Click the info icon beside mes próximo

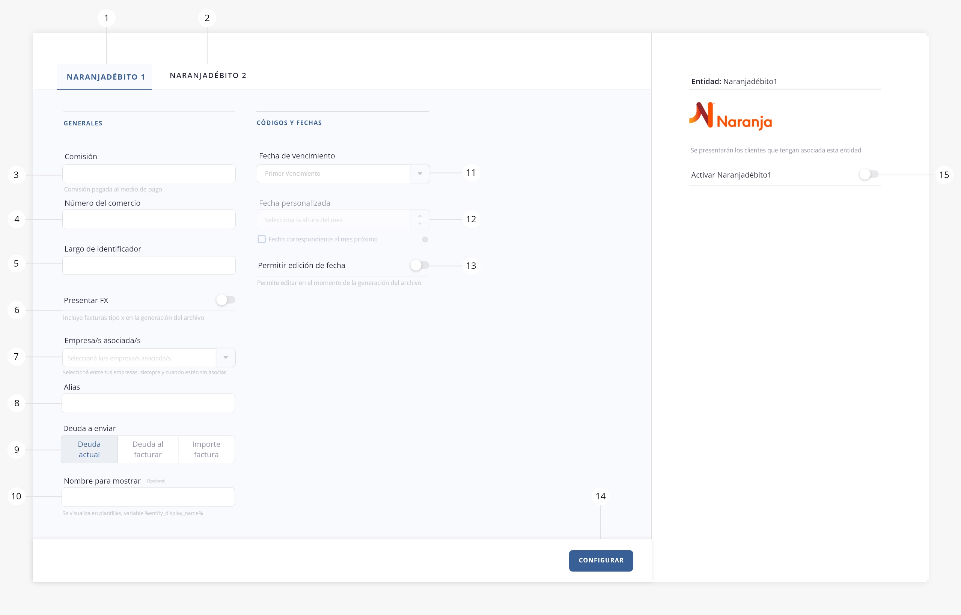point(425,240)
